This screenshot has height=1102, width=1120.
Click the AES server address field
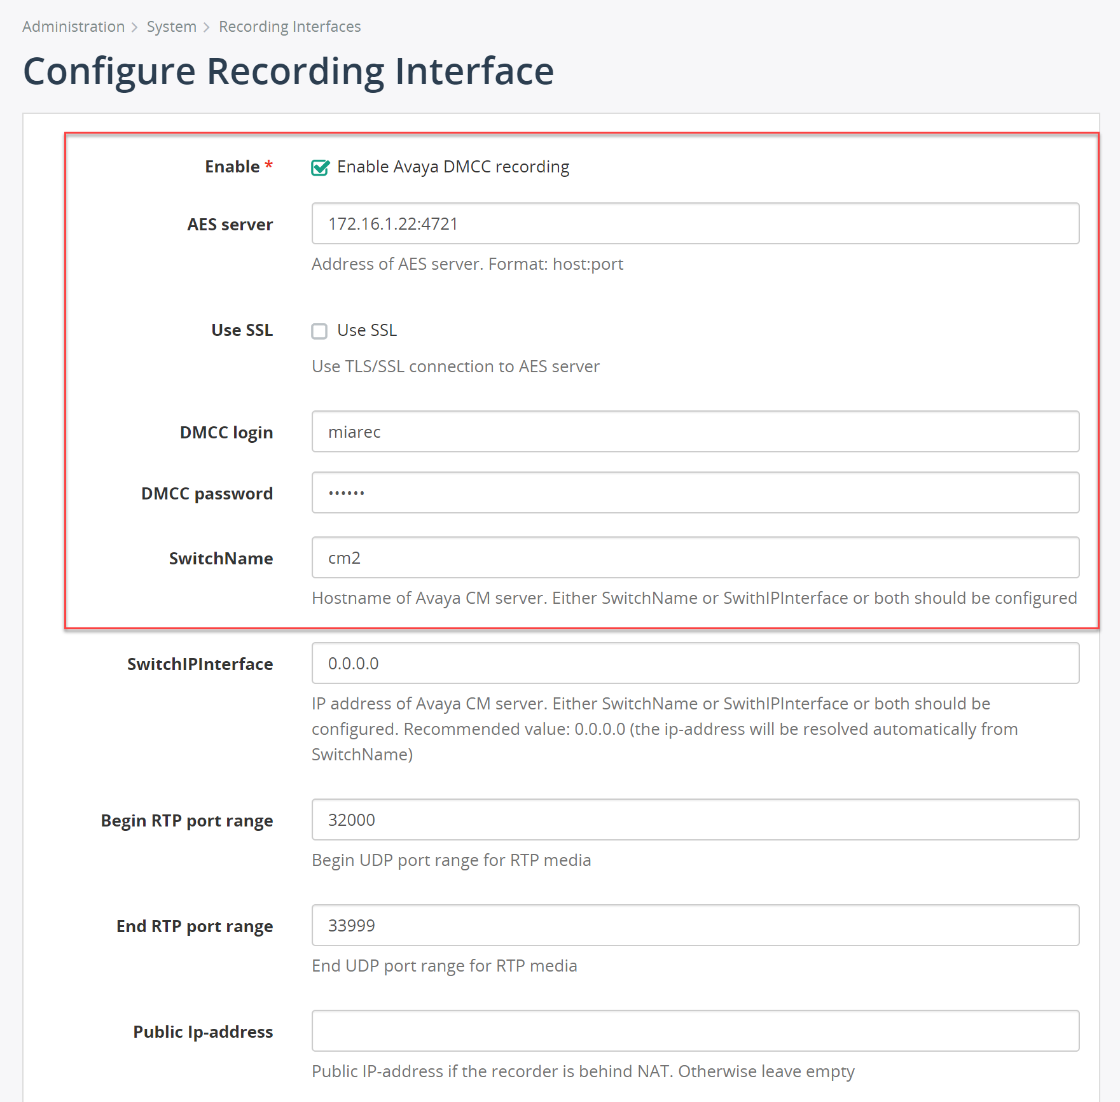[x=695, y=224]
